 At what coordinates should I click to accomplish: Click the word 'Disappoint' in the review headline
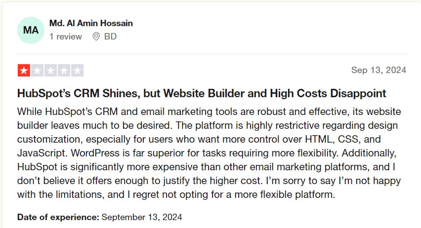[358, 93]
